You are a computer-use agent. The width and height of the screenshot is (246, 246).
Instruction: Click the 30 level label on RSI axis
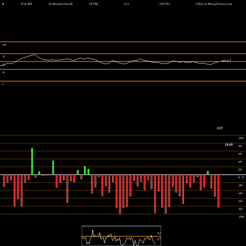3,72
